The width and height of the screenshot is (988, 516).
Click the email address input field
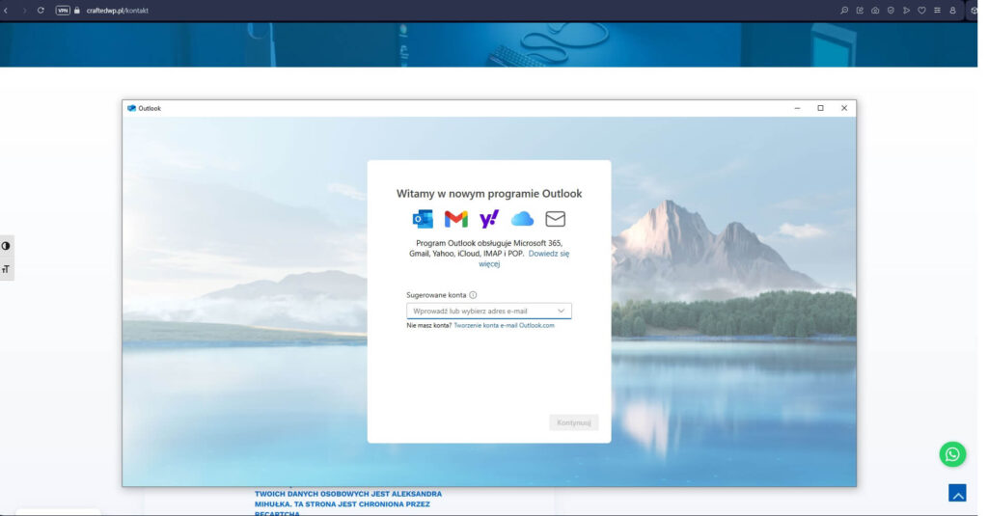point(489,312)
